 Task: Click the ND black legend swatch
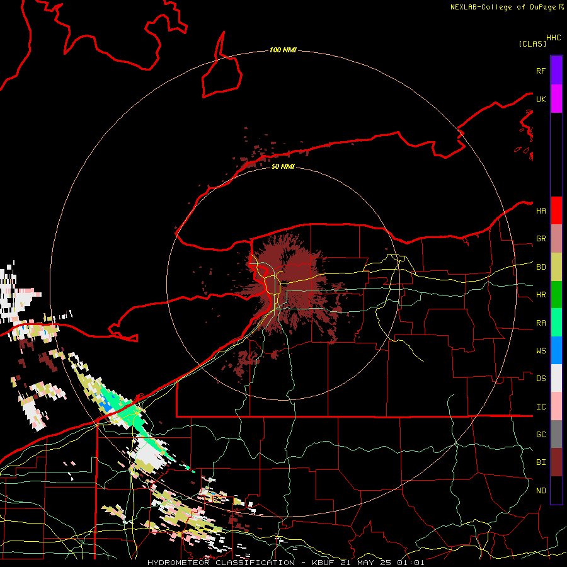556,490
